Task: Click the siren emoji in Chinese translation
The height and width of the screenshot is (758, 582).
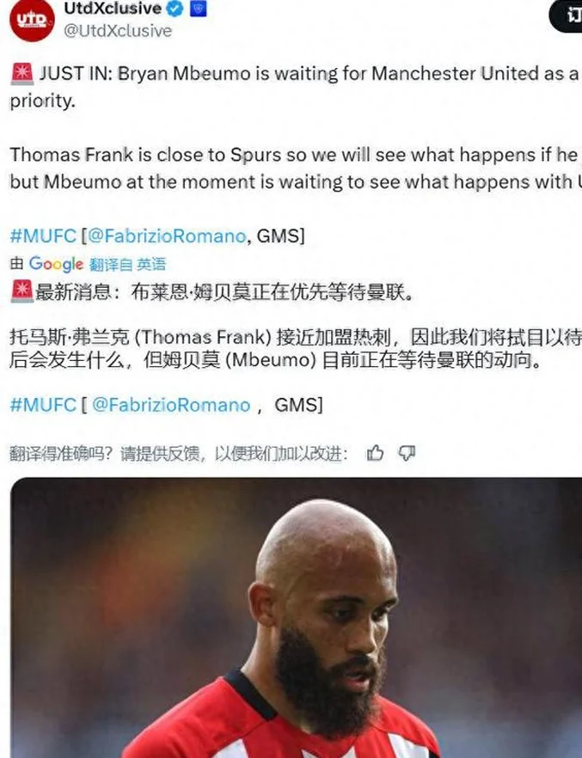Action: 21,291
